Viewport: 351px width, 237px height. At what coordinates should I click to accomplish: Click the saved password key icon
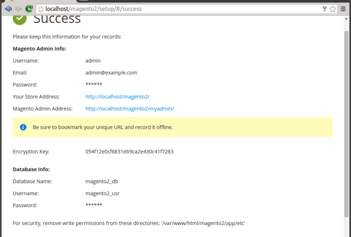324,9
